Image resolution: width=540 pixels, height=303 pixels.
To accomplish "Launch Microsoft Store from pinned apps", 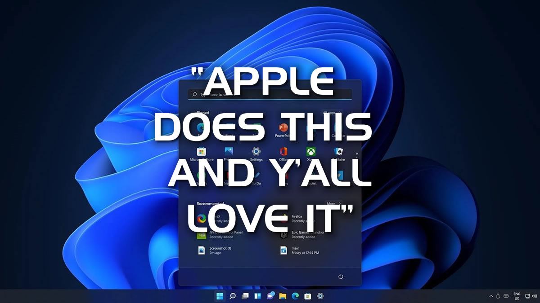I will click(202, 153).
